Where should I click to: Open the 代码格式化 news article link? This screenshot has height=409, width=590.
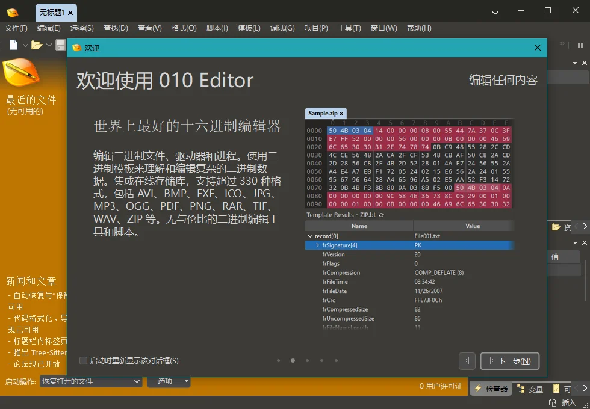37,324
